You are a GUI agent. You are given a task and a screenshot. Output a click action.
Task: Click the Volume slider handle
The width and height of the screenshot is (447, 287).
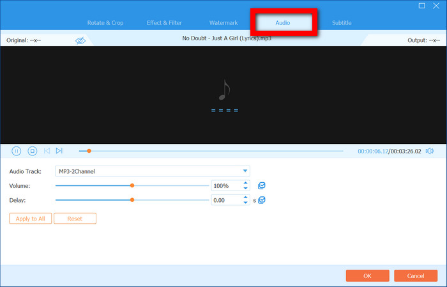[132, 185]
